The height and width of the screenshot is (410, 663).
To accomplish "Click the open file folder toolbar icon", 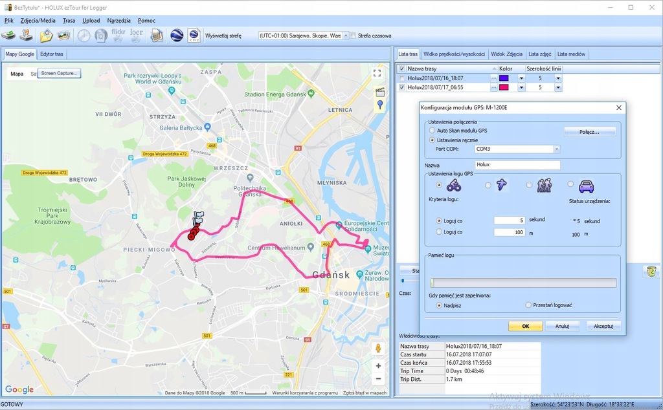I will tap(46, 36).
